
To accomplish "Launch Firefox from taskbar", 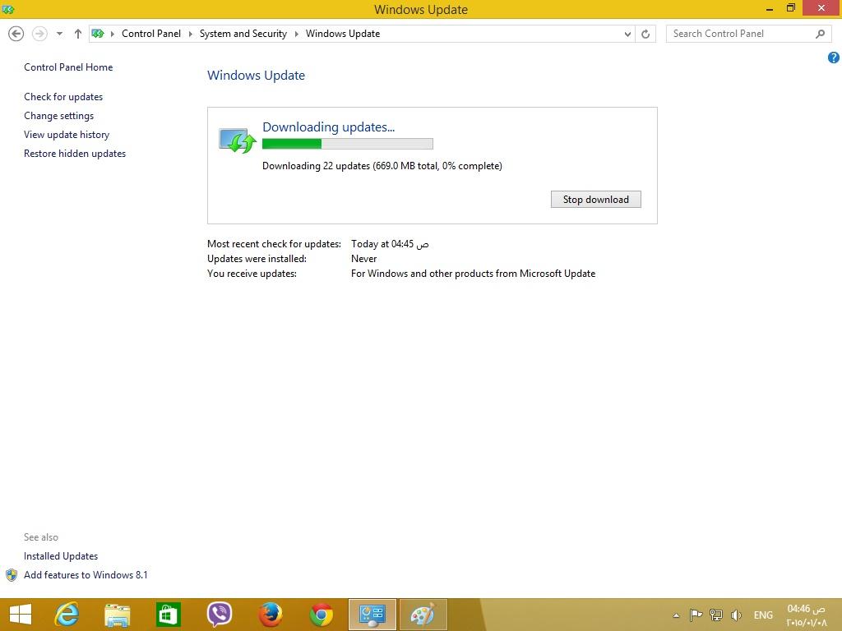I will 270,615.
